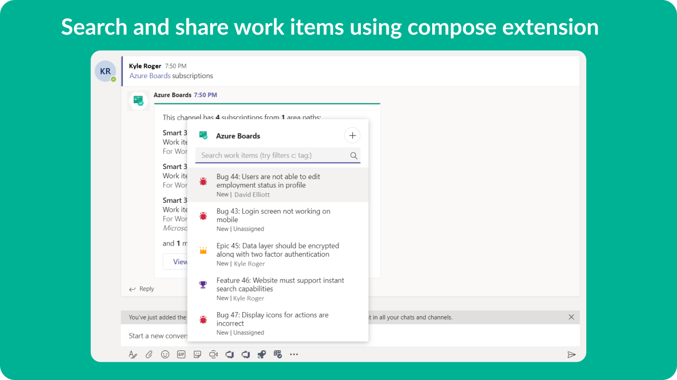Click Kyle Roger assignee on Feature 46
Viewport: 677px width, 380px height.
248,298
